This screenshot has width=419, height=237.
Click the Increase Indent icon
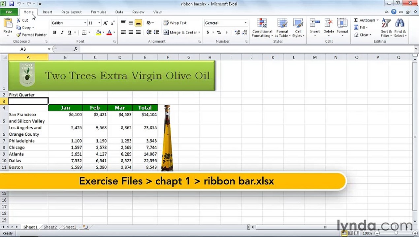tap(156, 33)
